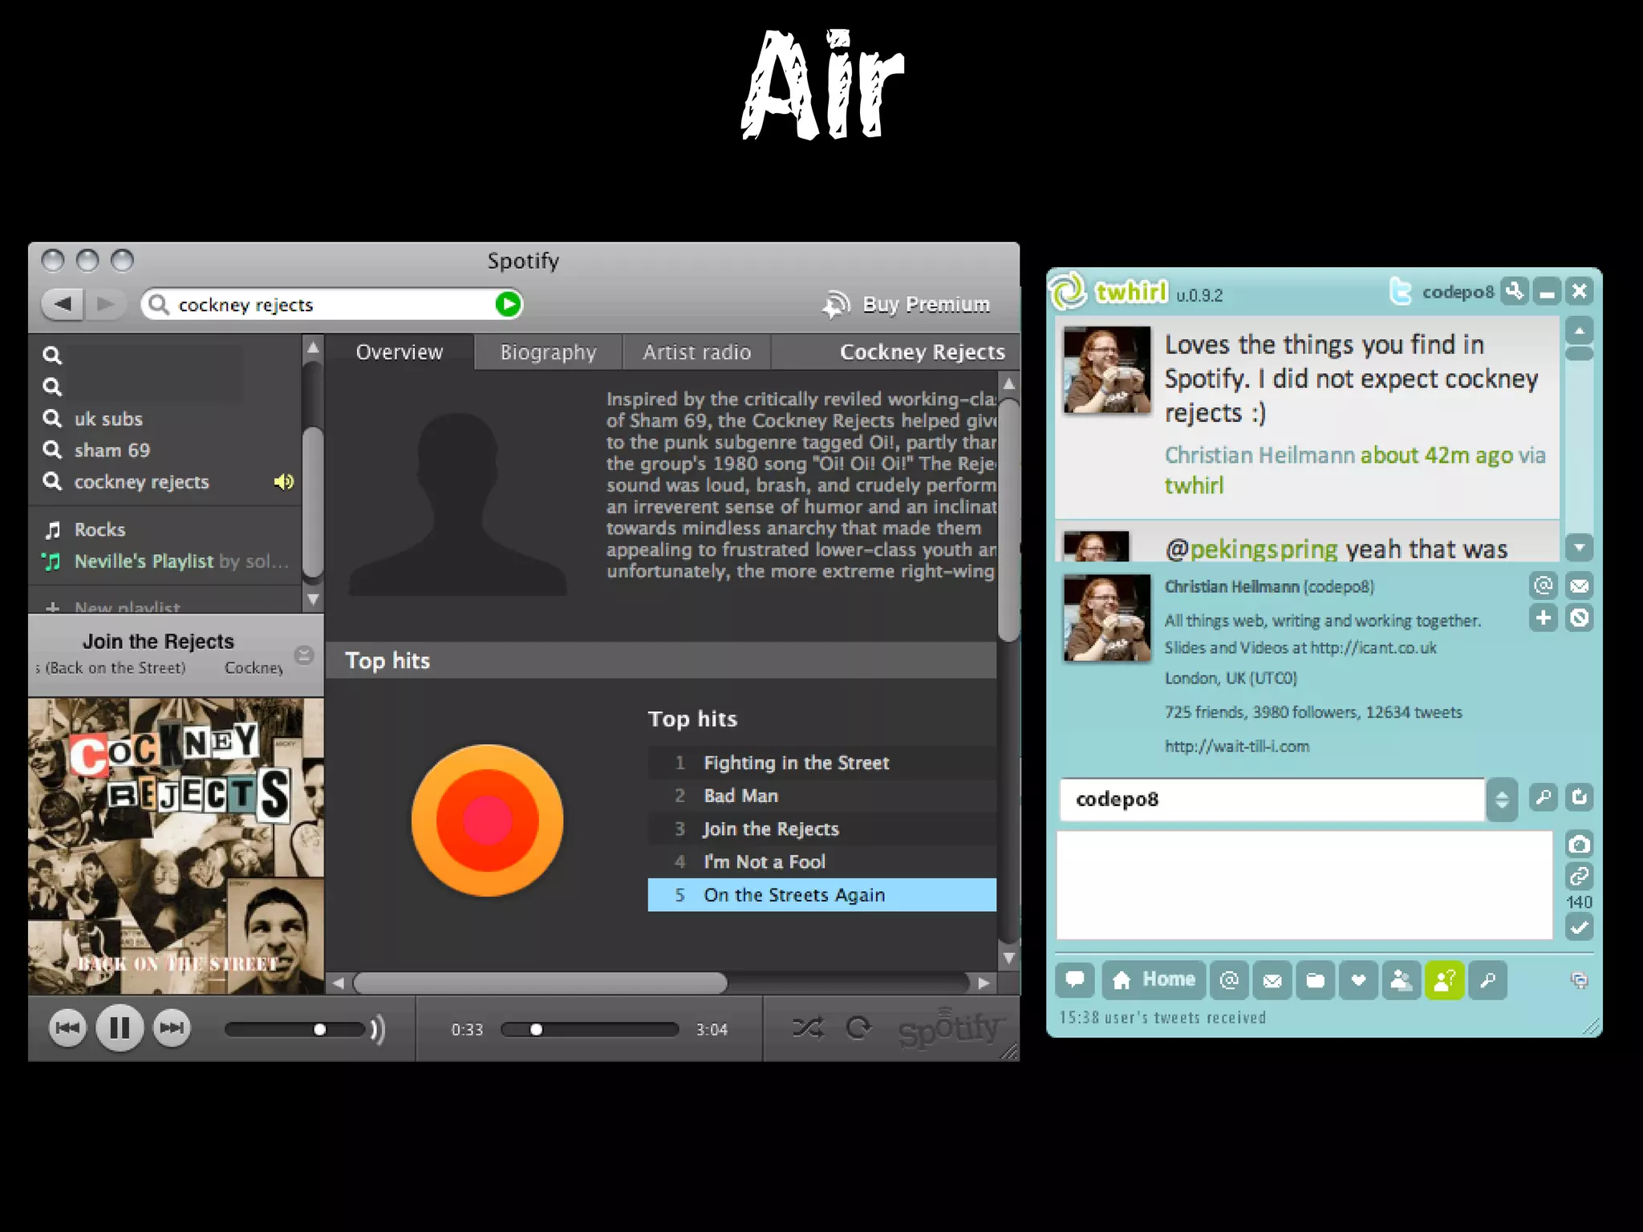Click the Spotify volume slider
Image resolution: width=1643 pixels, height=1232 pixels.
pyautogui.click(x=295, y=1029)
